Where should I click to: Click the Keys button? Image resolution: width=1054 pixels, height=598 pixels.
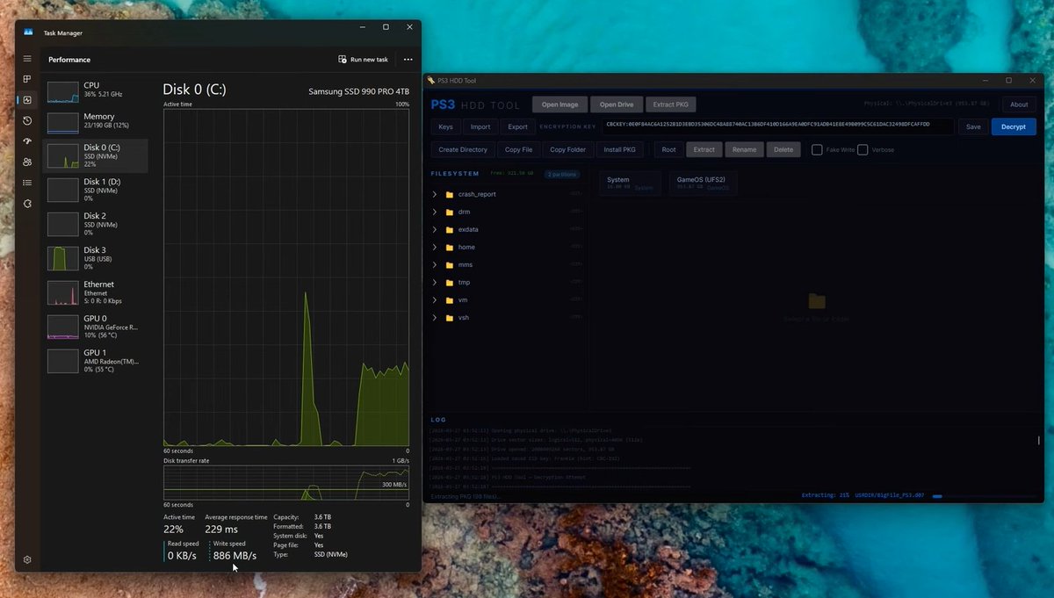(x=445, y=126)
